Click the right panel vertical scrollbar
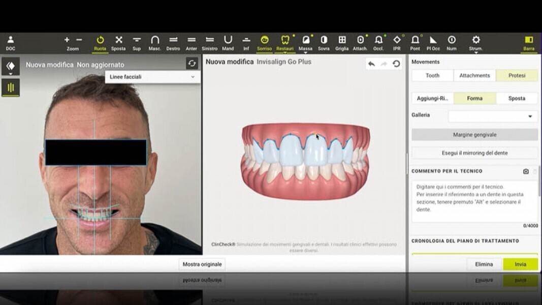Viewport: 542px width, 305px height. [539, 178]
